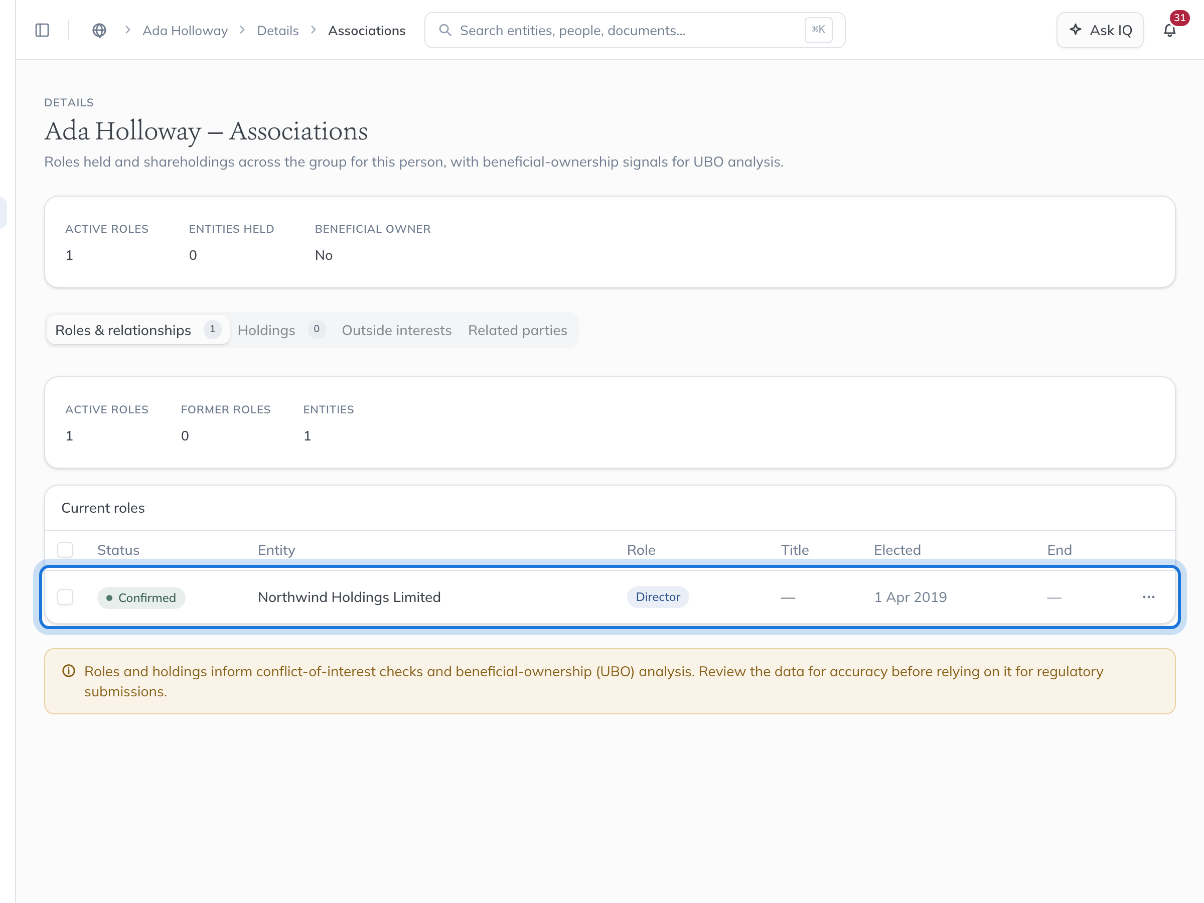Click the 1 Apr 2019 elected date
The height and width of the screenshot is (903, 1204).
click(910, 597)
